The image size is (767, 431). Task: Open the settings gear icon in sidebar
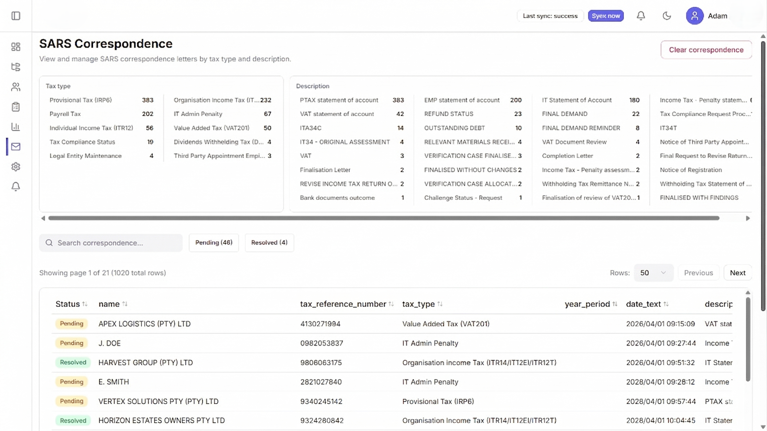[16, 167]
